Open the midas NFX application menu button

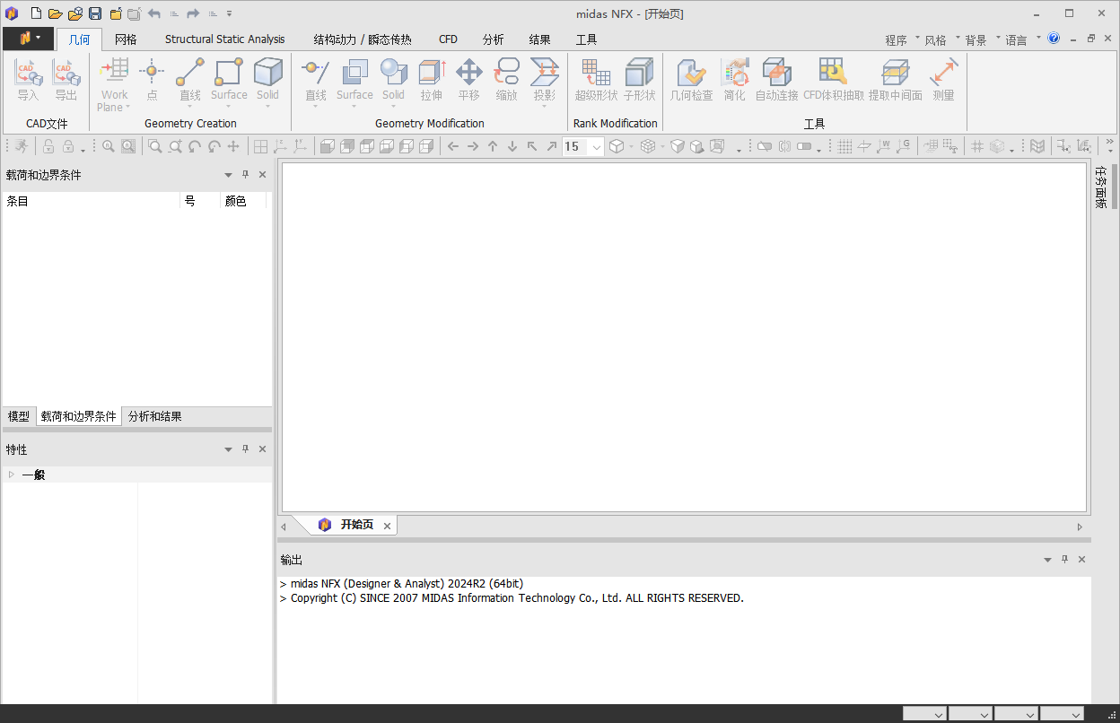(x=28, y=39)
